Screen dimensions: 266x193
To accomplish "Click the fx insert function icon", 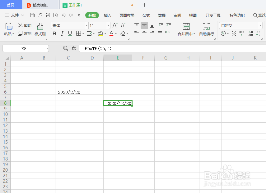I will pyautogui.click(x=74, y=48).
